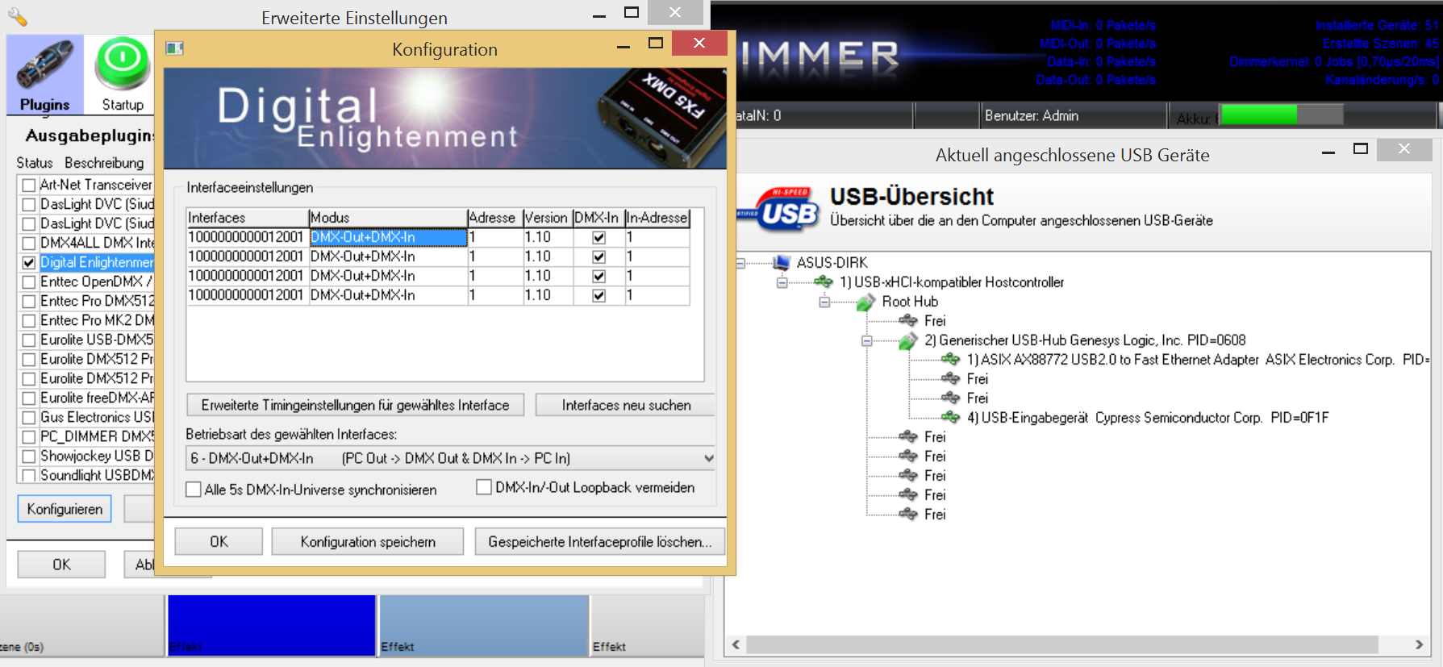Close the Konfiguration dialog

click(x=699, y=43)
